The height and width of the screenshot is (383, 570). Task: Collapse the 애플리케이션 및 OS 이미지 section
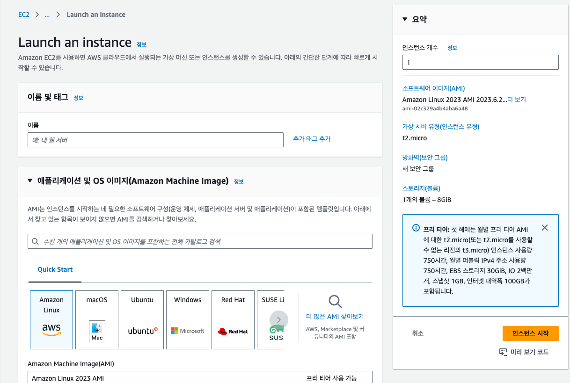(30, 181)
